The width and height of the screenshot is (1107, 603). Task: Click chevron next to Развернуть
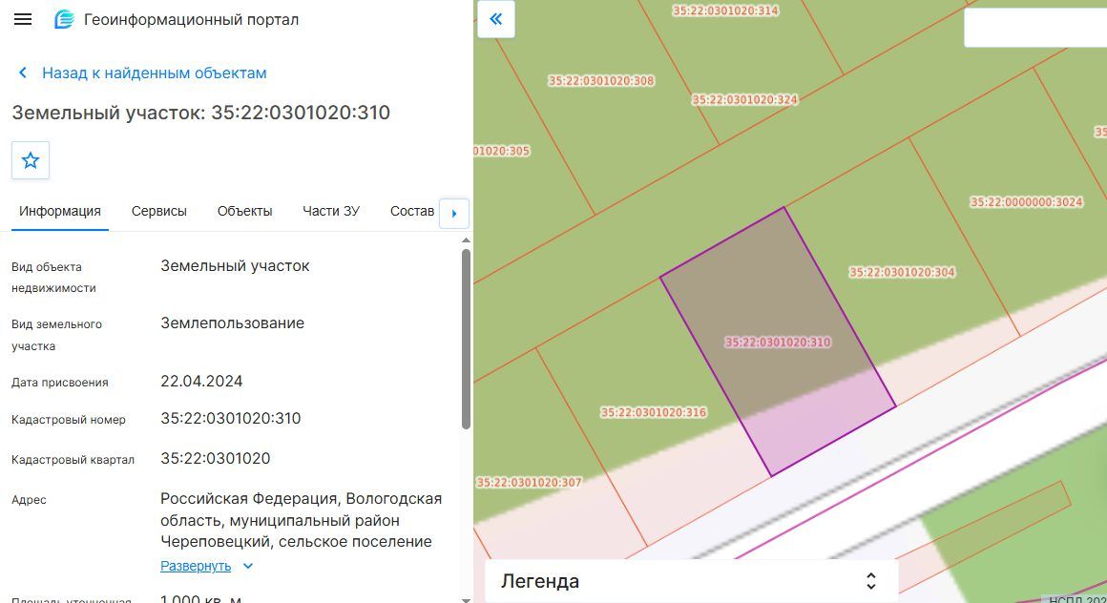pyautogui.click(x=248, y=566)
